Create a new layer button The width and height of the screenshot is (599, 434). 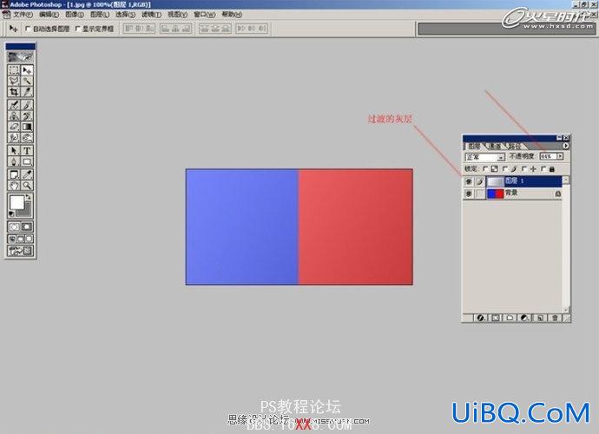tap(540, 318)
